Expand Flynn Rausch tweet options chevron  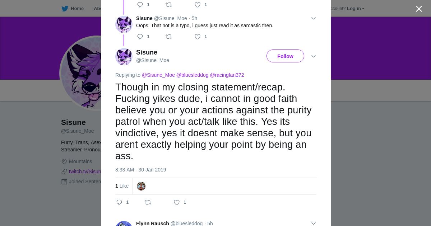pos(314,223)
